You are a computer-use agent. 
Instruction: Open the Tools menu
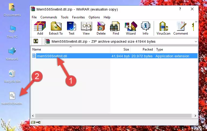tap(65, 17)
